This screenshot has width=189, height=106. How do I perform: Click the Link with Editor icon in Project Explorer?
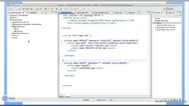[x=45, y=12]
